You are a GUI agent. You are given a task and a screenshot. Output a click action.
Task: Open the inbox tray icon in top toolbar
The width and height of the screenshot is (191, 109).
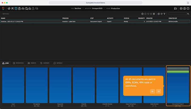coord(19,8)
